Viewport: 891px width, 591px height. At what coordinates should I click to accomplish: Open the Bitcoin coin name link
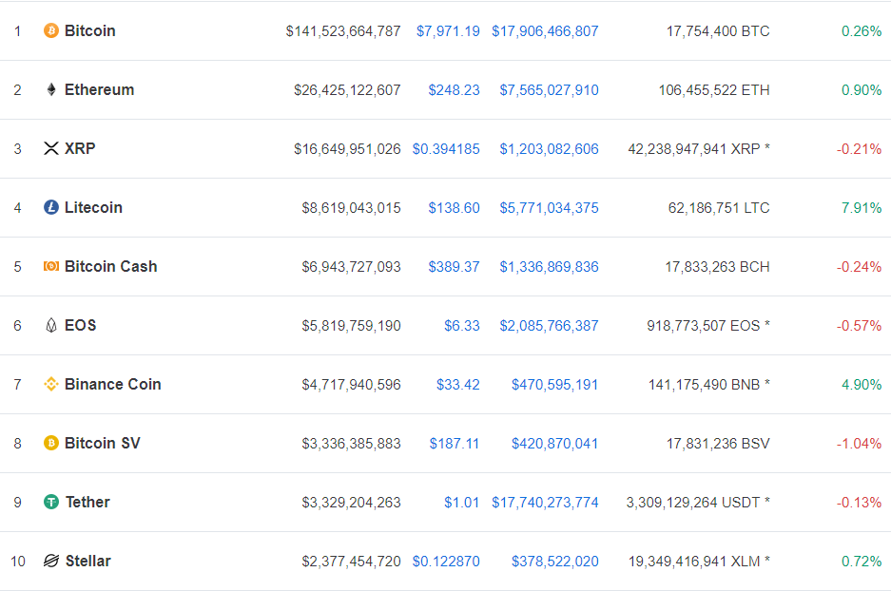pyautogui.click(x=89, y=30)
